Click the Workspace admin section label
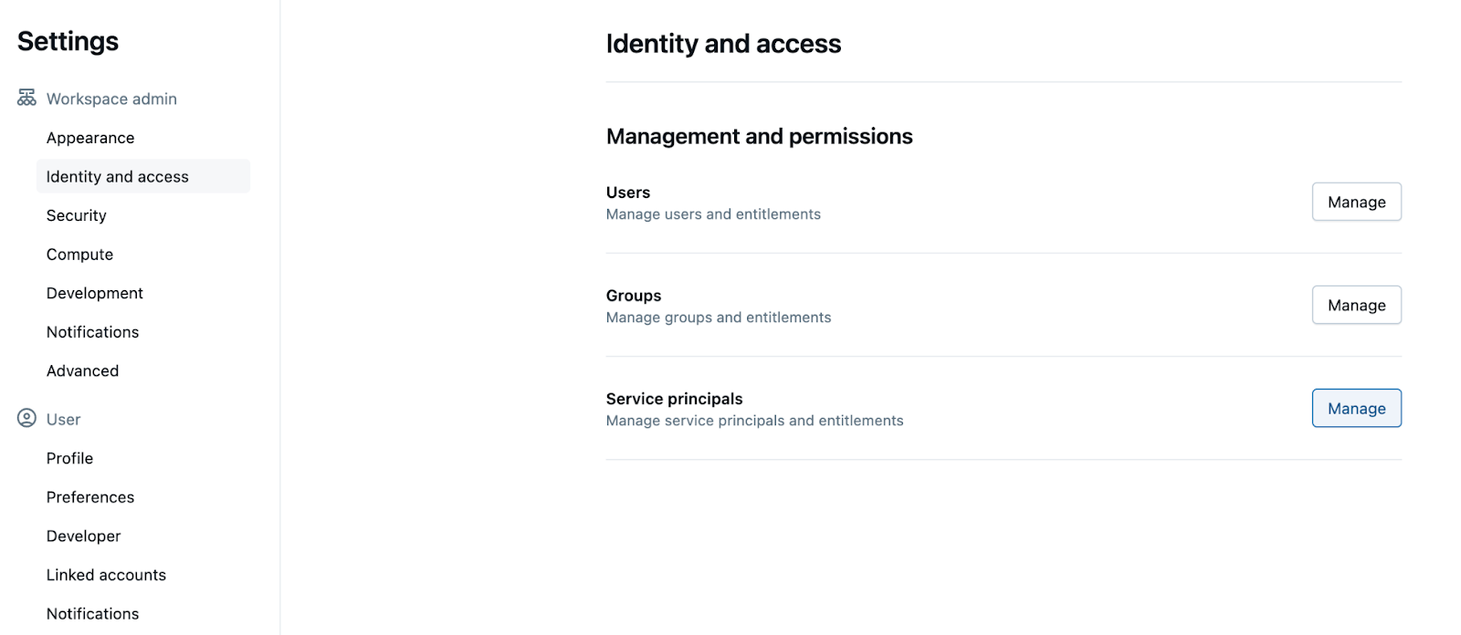The height and width of the screenshot is (635, 1461). click(111, 99)
